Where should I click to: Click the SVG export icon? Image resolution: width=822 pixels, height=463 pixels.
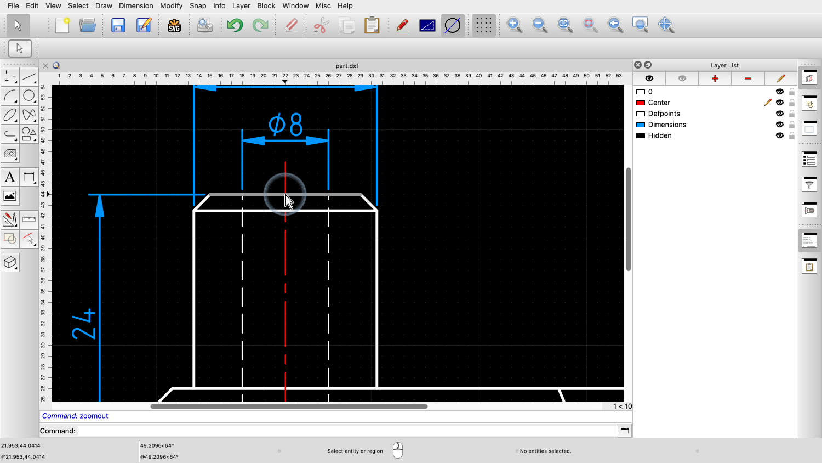point(174,25)
